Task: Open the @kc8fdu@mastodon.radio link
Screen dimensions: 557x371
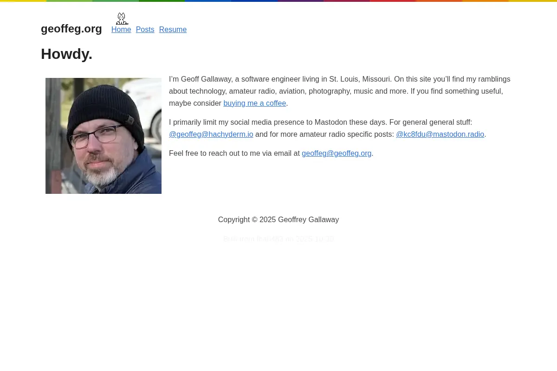Action: [x=440, y=134]
